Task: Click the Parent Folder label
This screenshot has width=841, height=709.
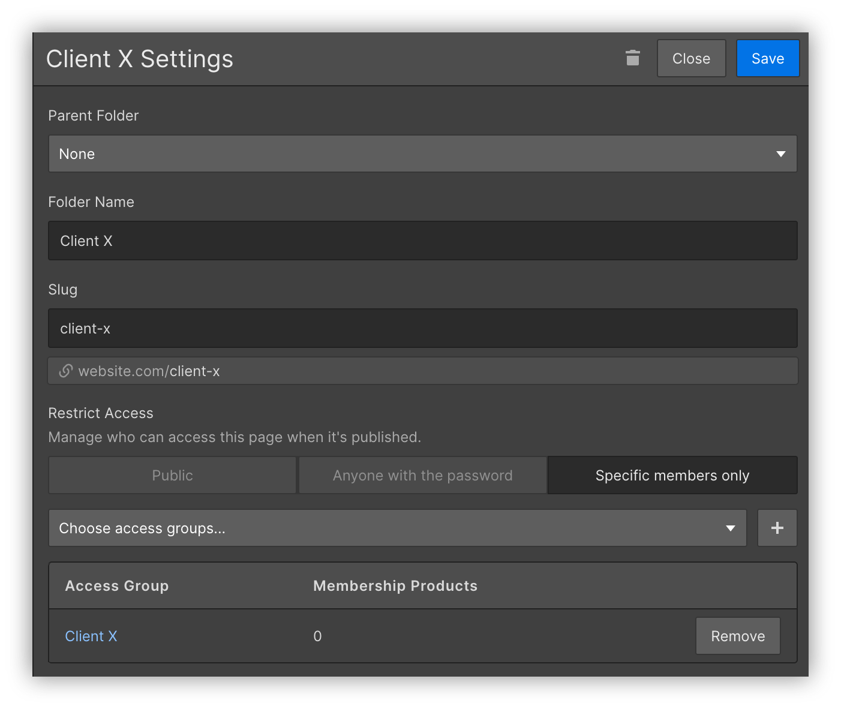Action: coord(94,116)
